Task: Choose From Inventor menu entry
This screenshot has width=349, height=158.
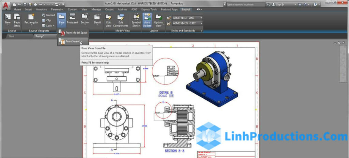Action: tap(73, 41)
